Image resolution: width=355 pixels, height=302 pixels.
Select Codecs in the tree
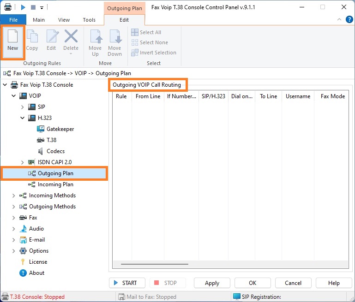(55, 151)
